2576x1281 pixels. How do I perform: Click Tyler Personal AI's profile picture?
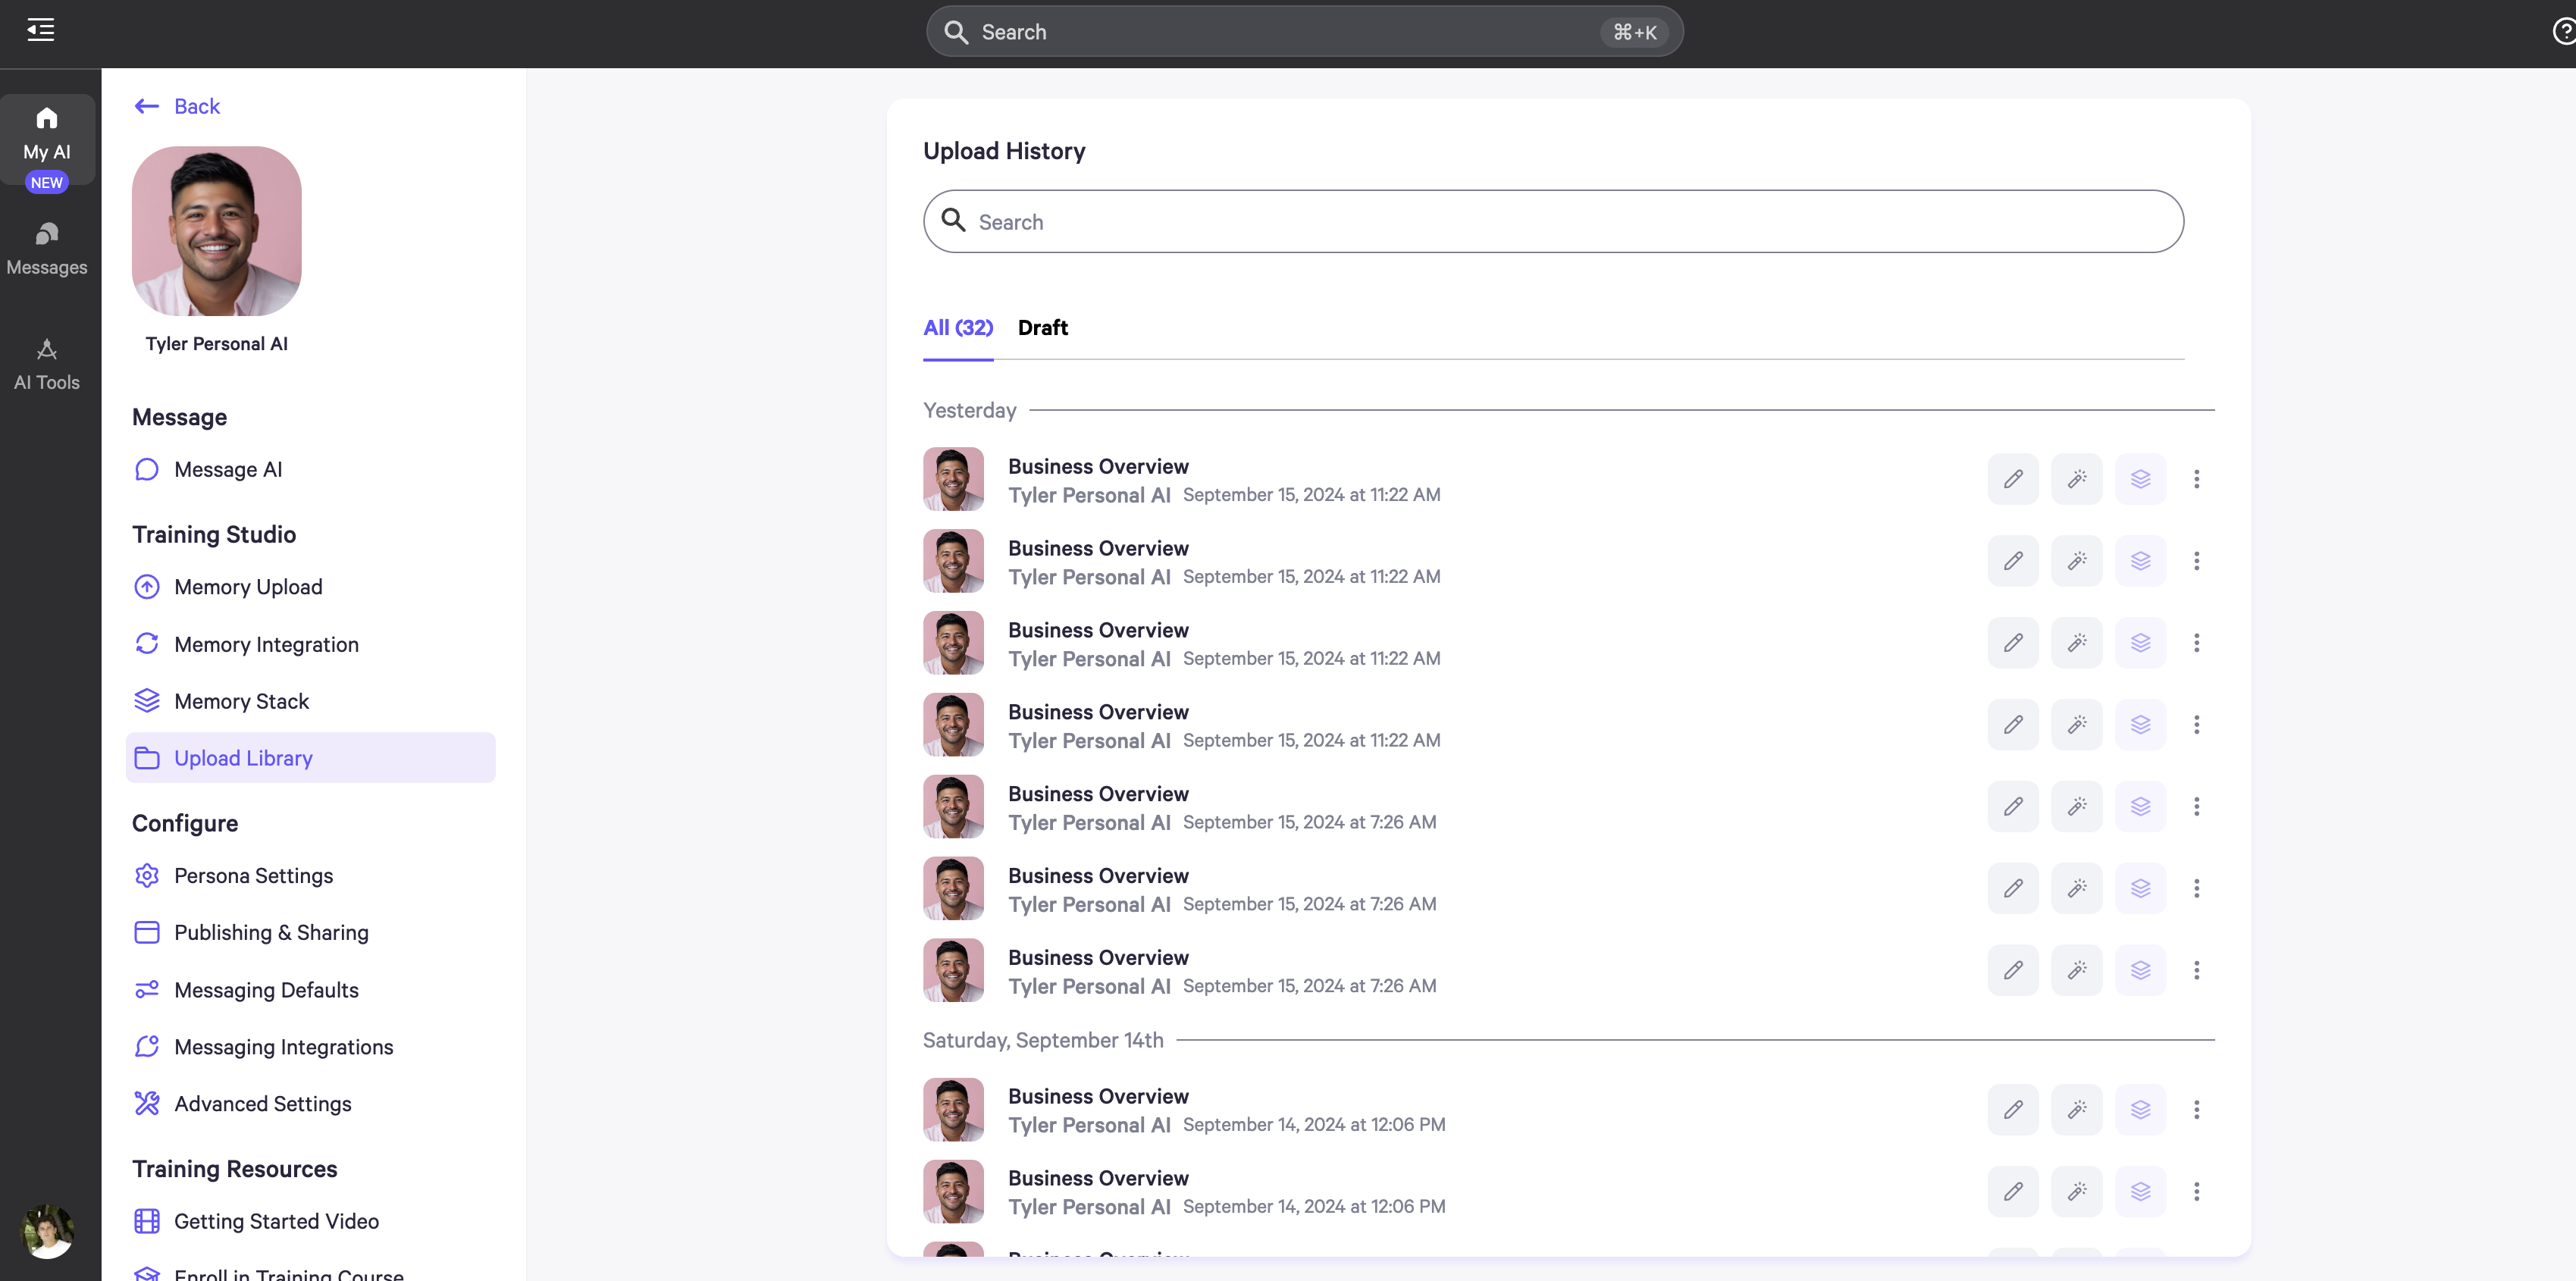click(x=216, y=230)
